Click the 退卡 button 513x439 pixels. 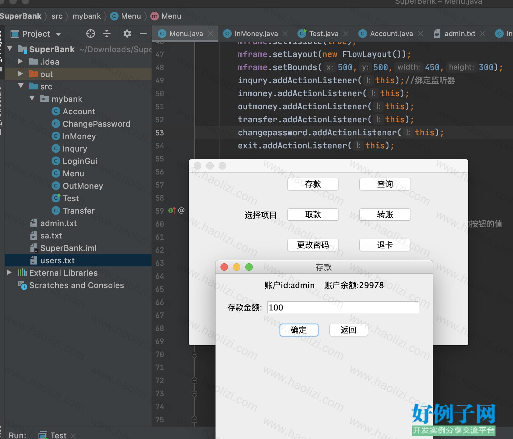tap(385, 245)
